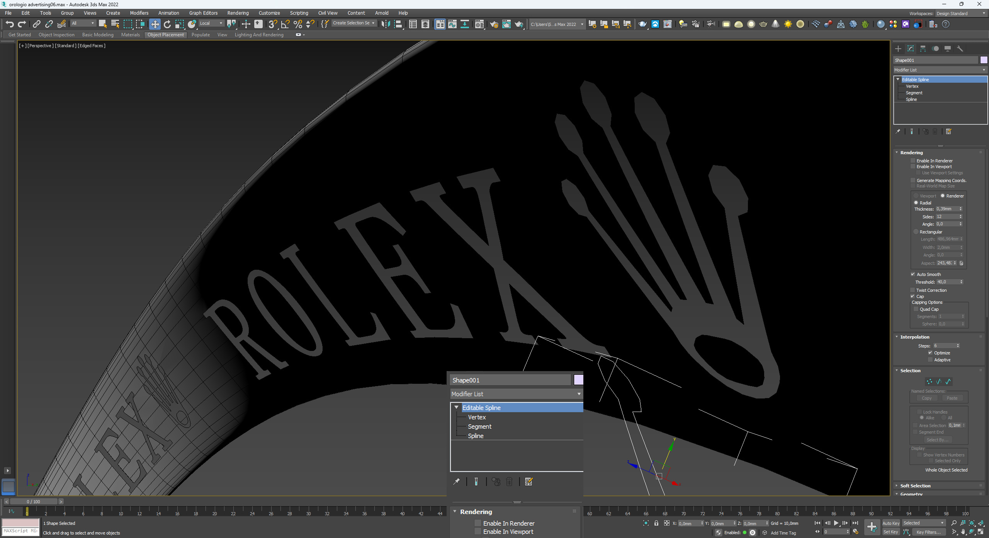Enable the Adaptive interpolation checkbox
989x538 pixels.
tap(930, 360)
